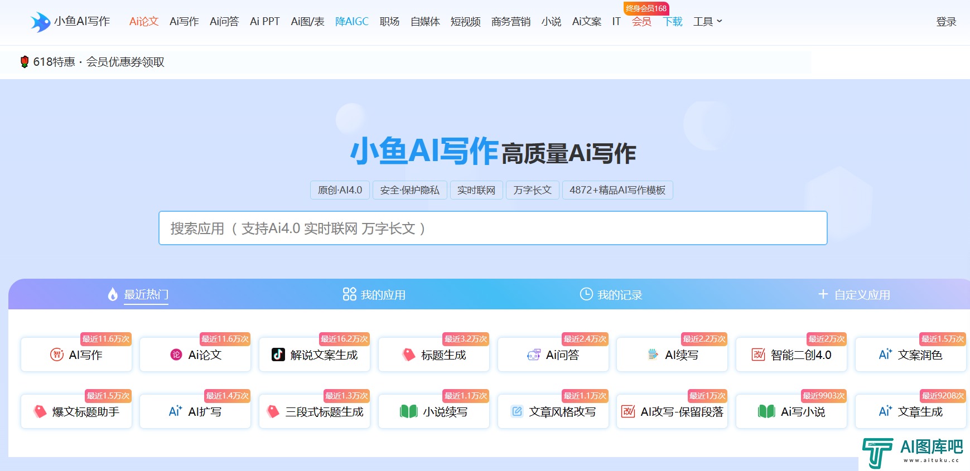Click the 最近1.3万次 usage badge
This screenshot has width=970, height=471.
coord(346,396)
